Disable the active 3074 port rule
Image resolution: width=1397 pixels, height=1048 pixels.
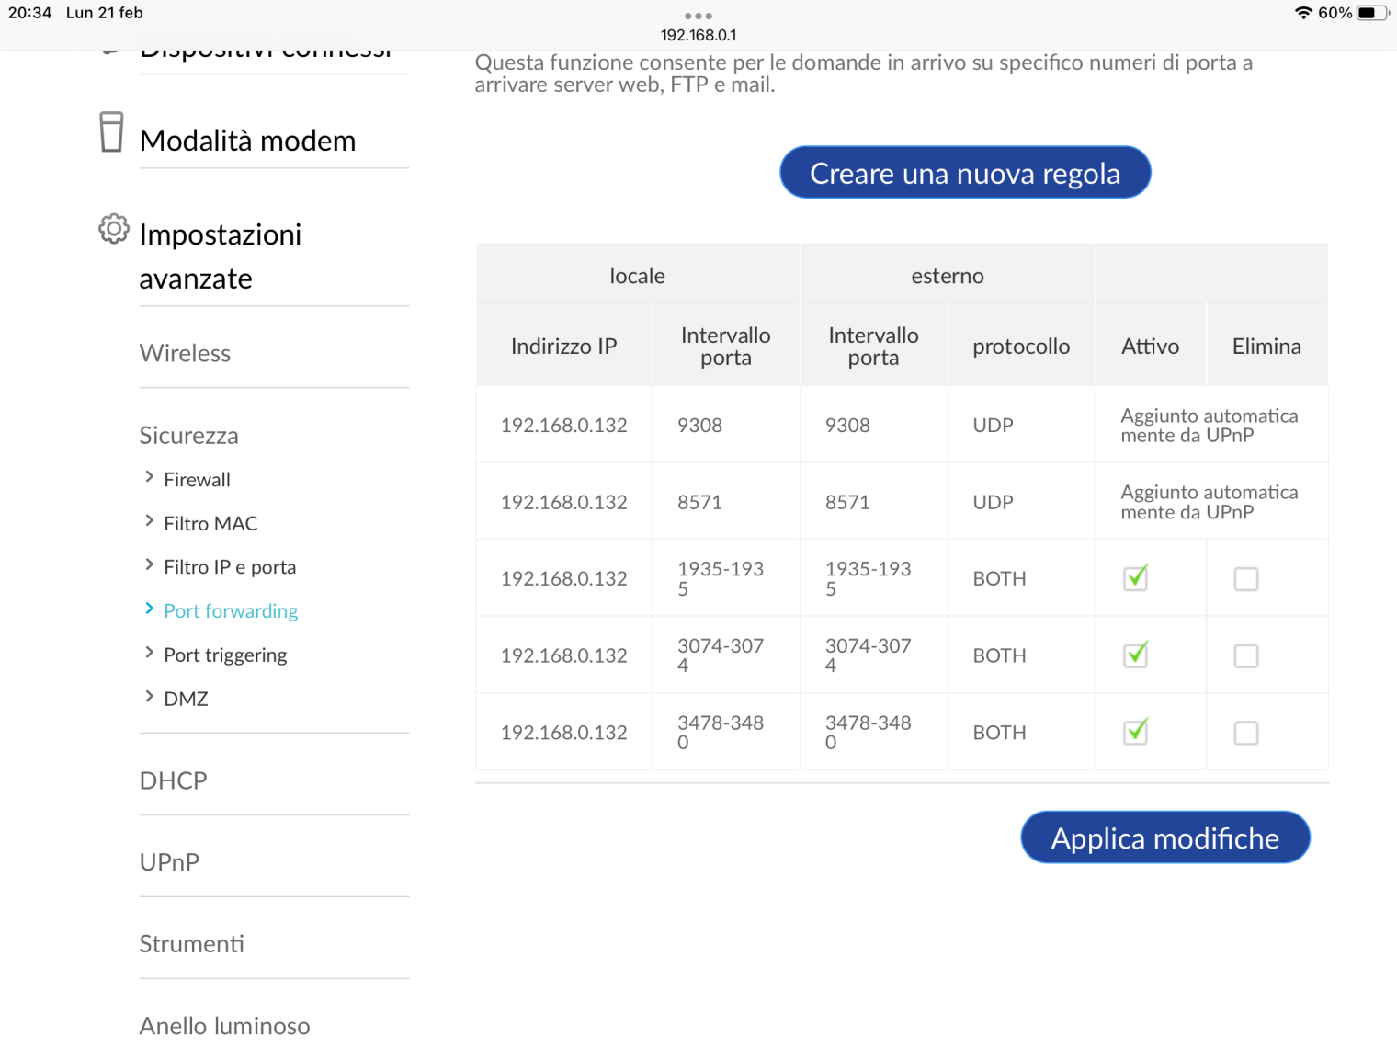pyautogui.click(x=1136, y=655)
